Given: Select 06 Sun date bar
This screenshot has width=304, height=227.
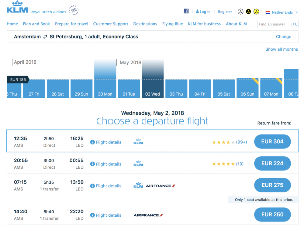Looking at the screenshot, I should coord(247,88).
